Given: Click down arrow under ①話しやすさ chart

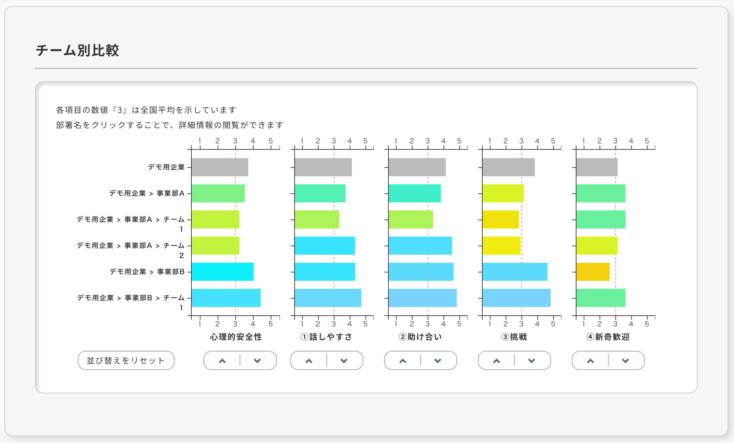Looking at the screenshot, I should coord(344,361).
